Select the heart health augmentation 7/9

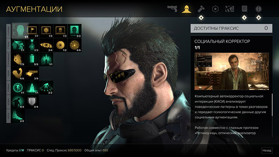click(x=18, y=59)
